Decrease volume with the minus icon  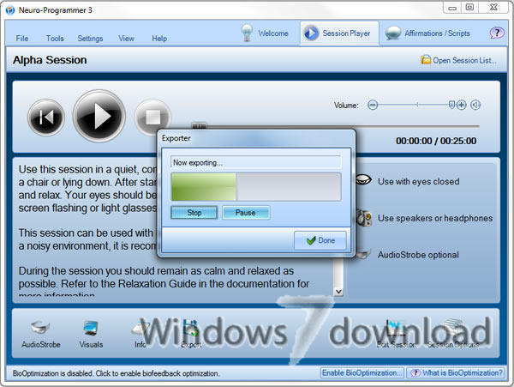pyautogui.click(x=373, y=105)
